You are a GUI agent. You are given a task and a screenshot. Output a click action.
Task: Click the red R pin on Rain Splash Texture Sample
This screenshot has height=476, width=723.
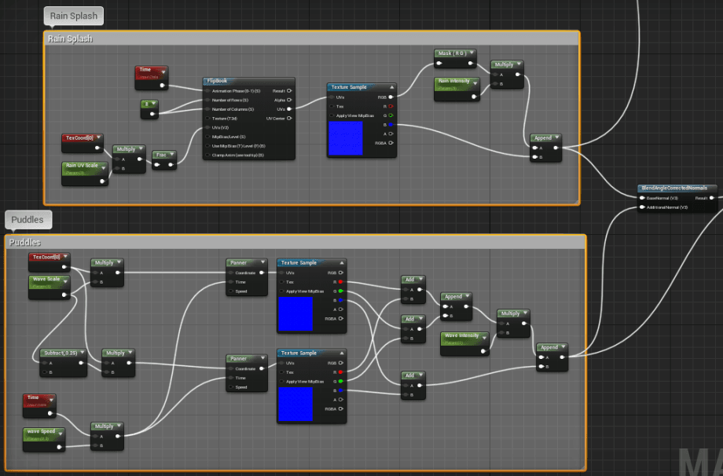coord(391,107)
